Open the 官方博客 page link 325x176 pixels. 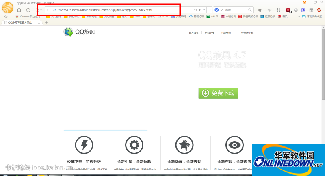click(194, 33)
